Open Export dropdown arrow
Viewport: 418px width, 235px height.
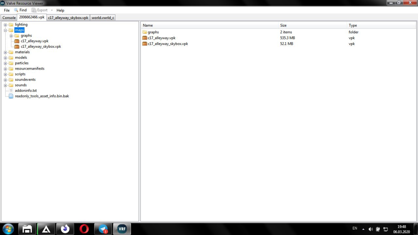[x=52, y=10]
